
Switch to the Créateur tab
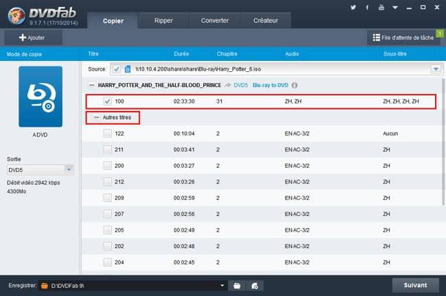pyautogui.click(x=266, y=21)
